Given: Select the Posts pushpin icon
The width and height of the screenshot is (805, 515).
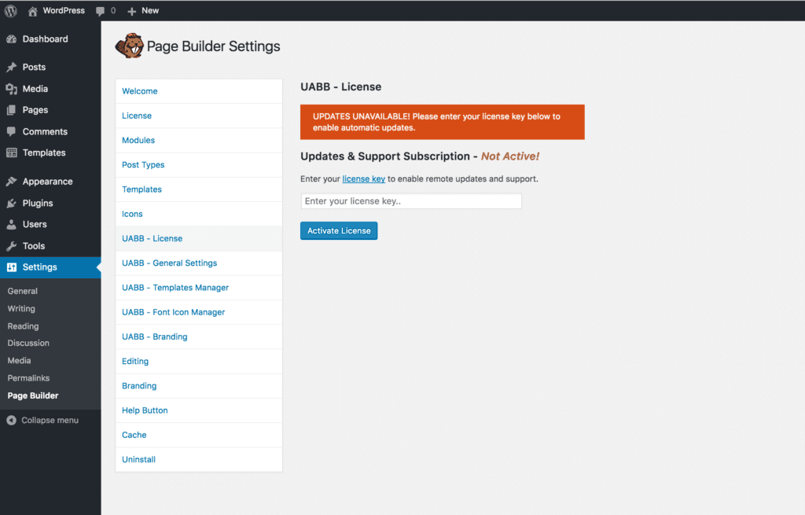Looking at the screenshot, I should (x=11, y=68).
